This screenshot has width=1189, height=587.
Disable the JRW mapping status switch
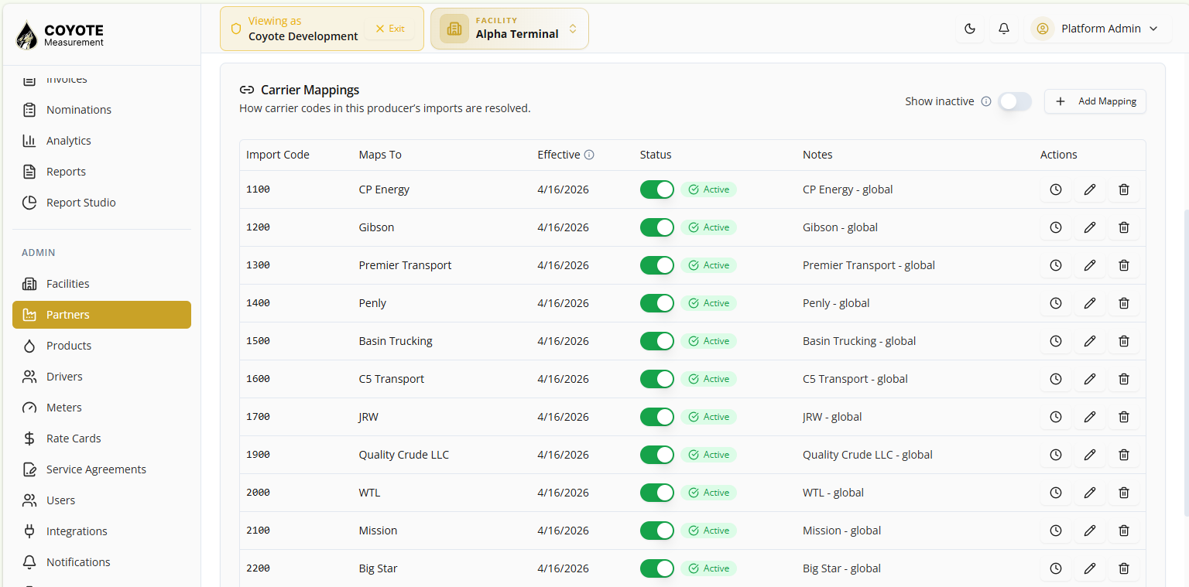pyautogui.click(x=657, y=417)
